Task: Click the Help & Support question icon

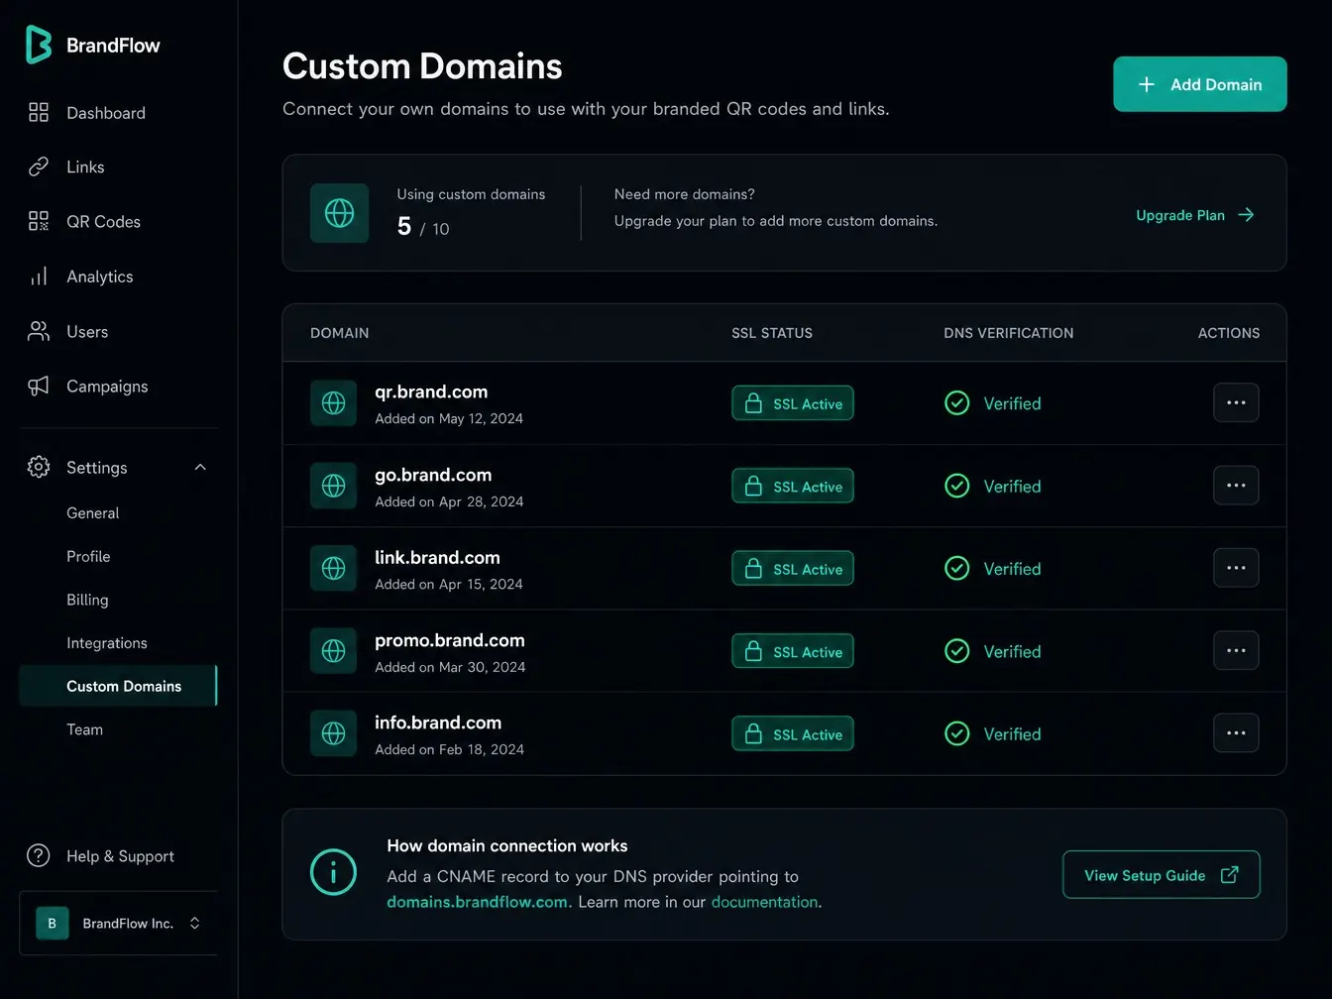Action: point(39,855)
